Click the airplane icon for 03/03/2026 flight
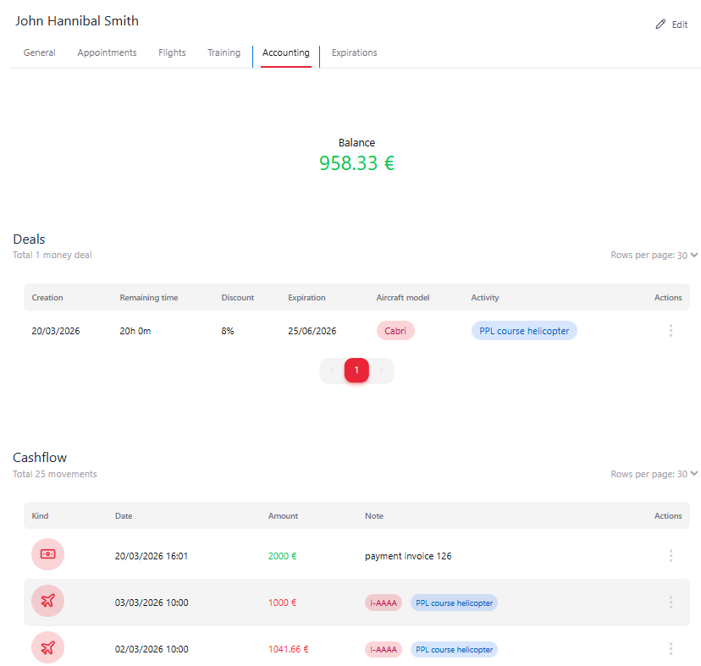 coord(47,602)
